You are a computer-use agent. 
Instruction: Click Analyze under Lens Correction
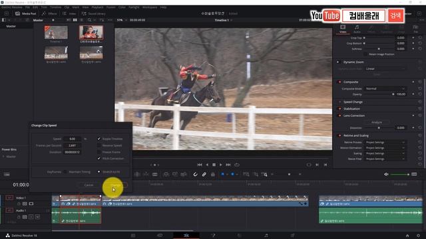point(377,122)
